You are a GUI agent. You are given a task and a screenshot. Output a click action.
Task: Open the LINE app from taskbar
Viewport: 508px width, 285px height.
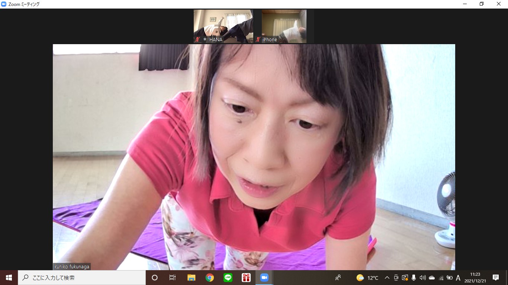coord(228,278)
